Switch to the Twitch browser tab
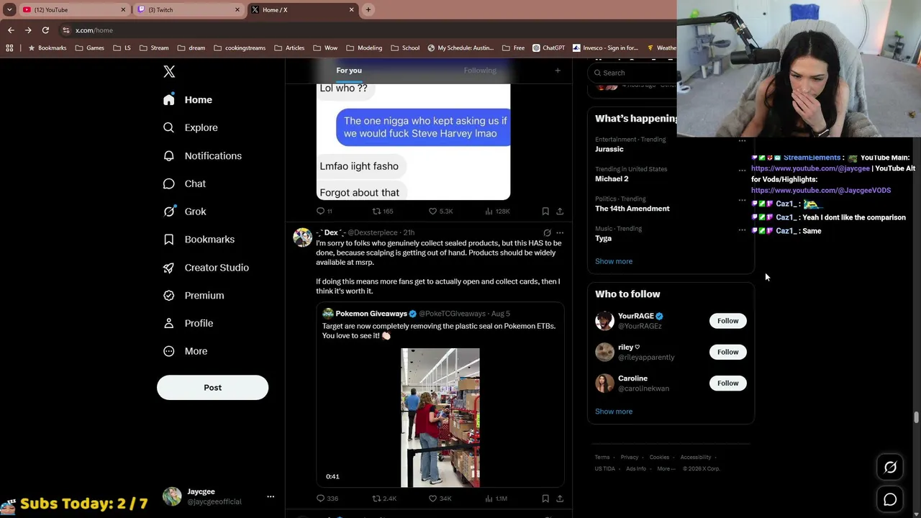 coord(188,9)
